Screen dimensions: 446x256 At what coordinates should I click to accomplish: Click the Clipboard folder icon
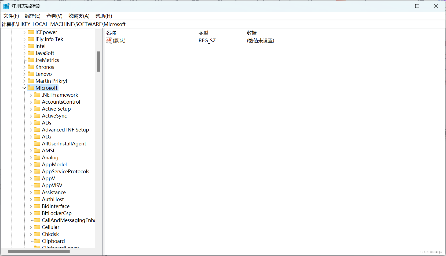tap(37, 241)
